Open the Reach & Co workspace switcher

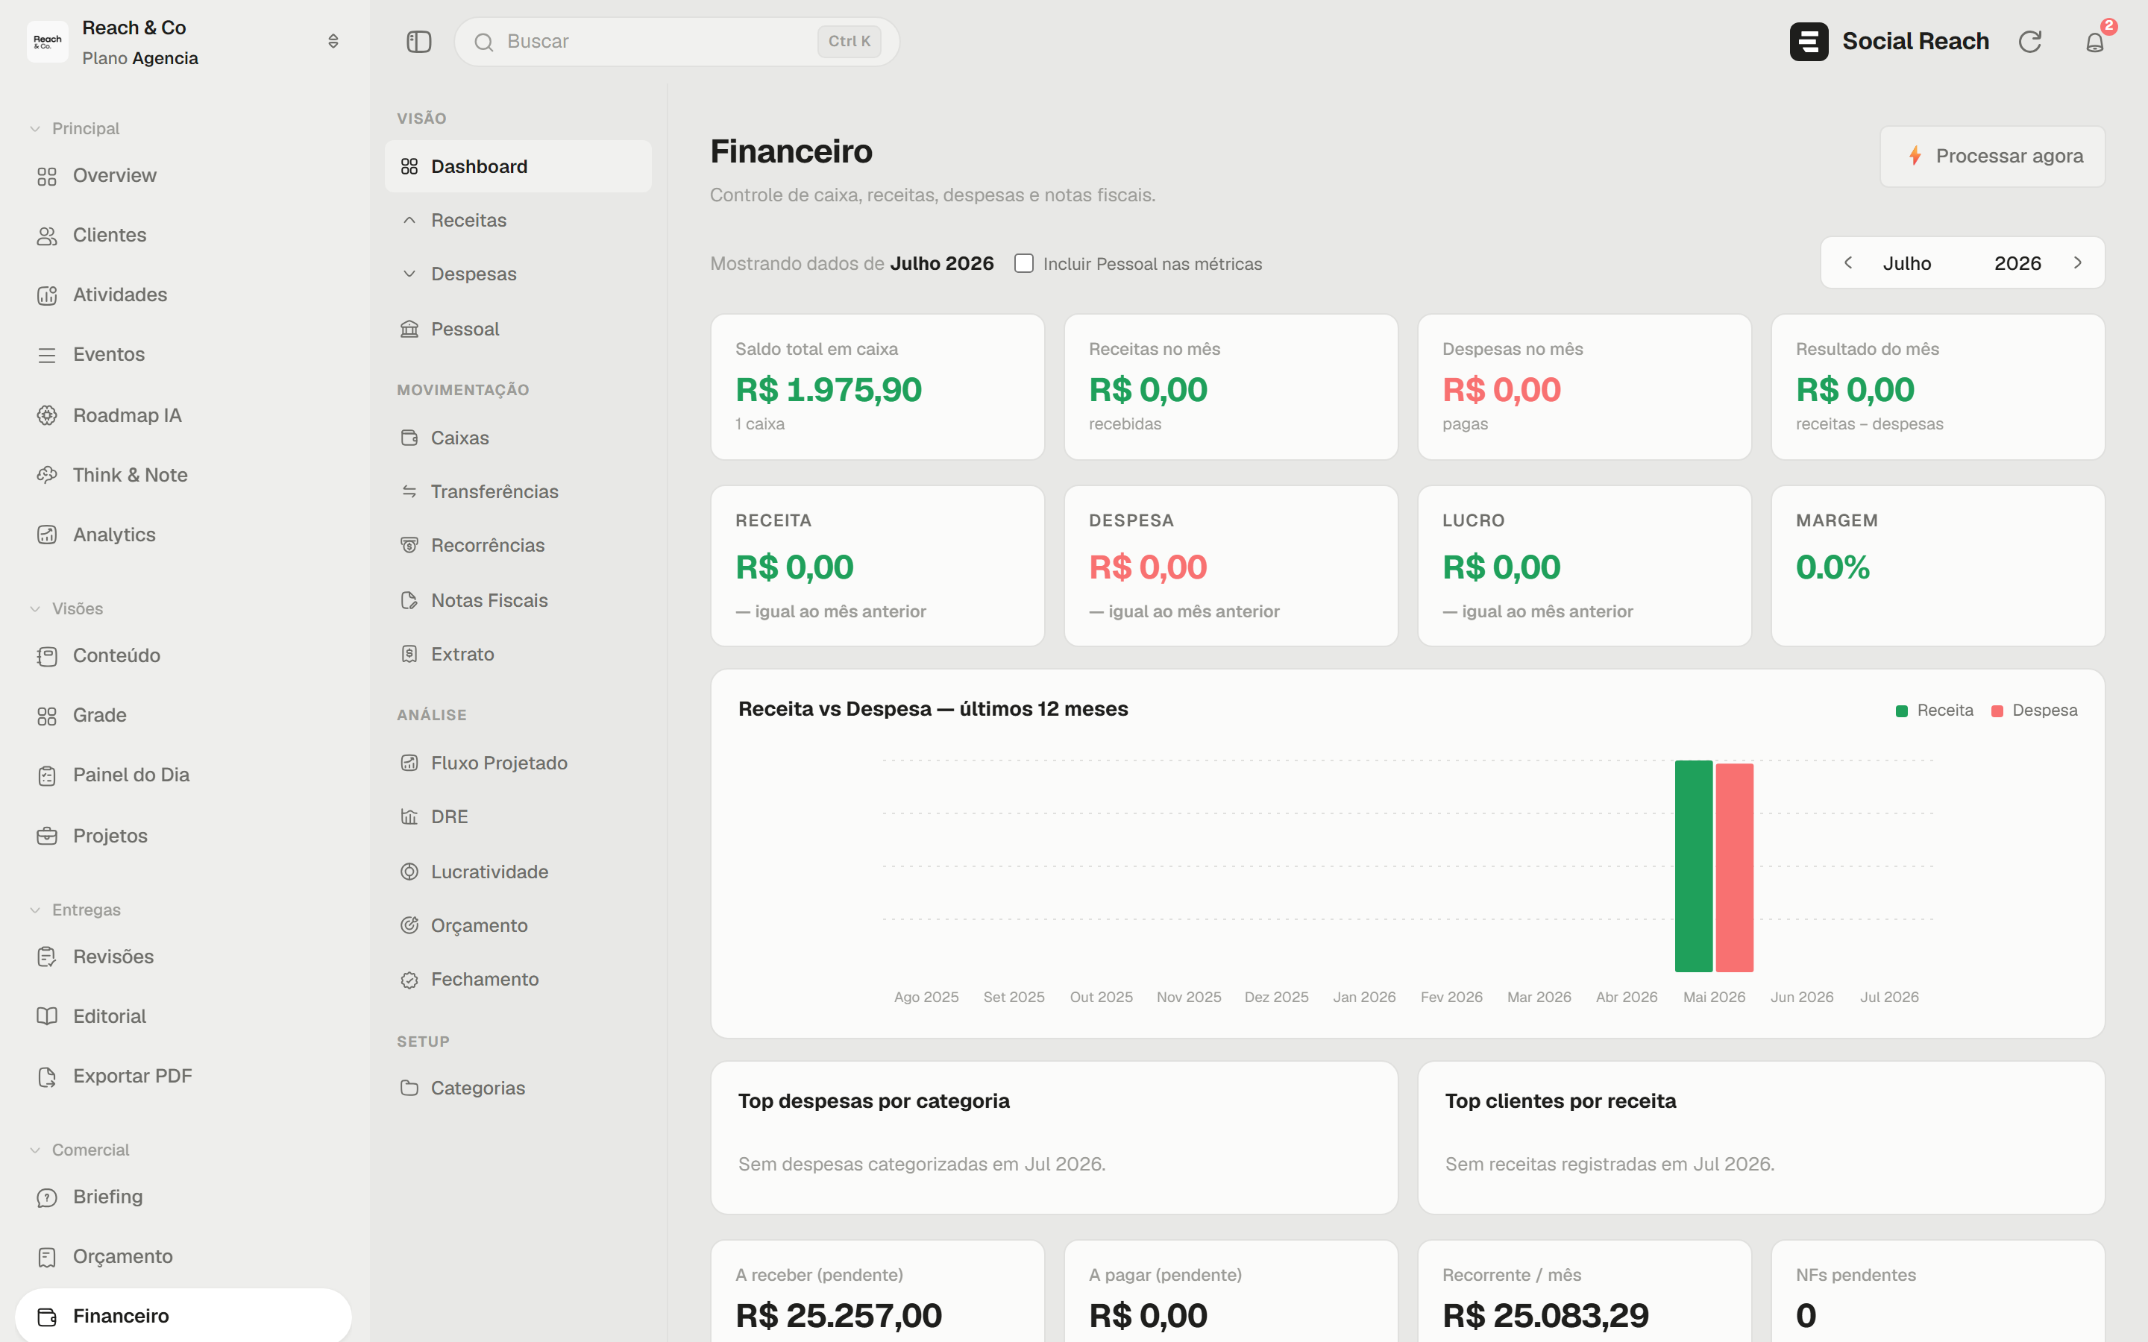pos(333,42)
